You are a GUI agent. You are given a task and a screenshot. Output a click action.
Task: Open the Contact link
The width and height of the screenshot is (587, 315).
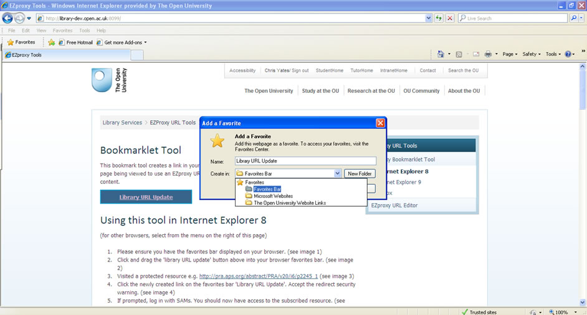[x=427, y=70]
